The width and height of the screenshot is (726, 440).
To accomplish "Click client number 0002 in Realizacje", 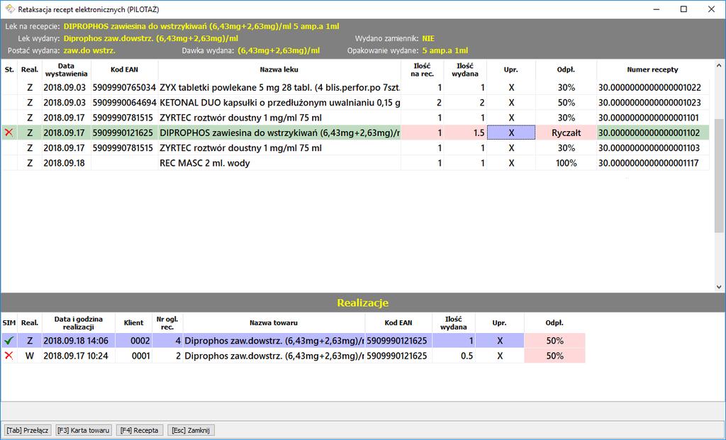I will 140,341.
